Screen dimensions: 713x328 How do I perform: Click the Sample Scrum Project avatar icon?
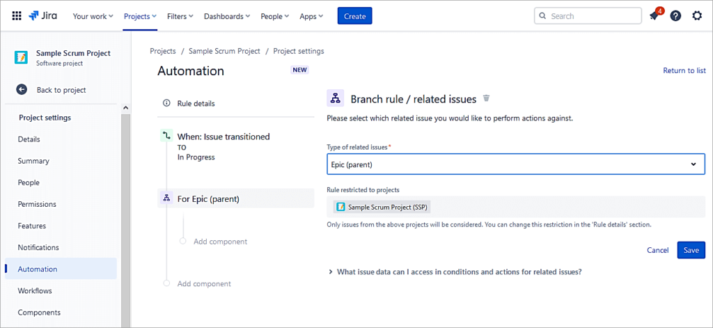point(22,57)
